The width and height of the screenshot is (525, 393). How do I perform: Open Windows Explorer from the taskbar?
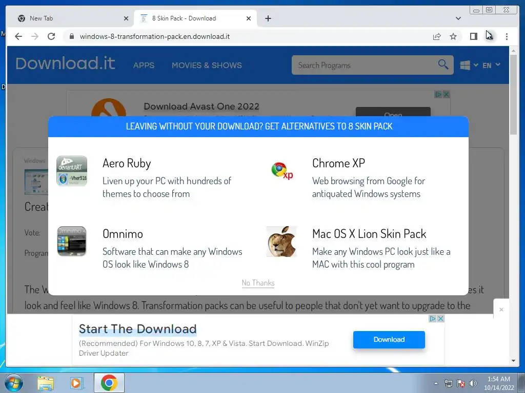click(46, 383)
